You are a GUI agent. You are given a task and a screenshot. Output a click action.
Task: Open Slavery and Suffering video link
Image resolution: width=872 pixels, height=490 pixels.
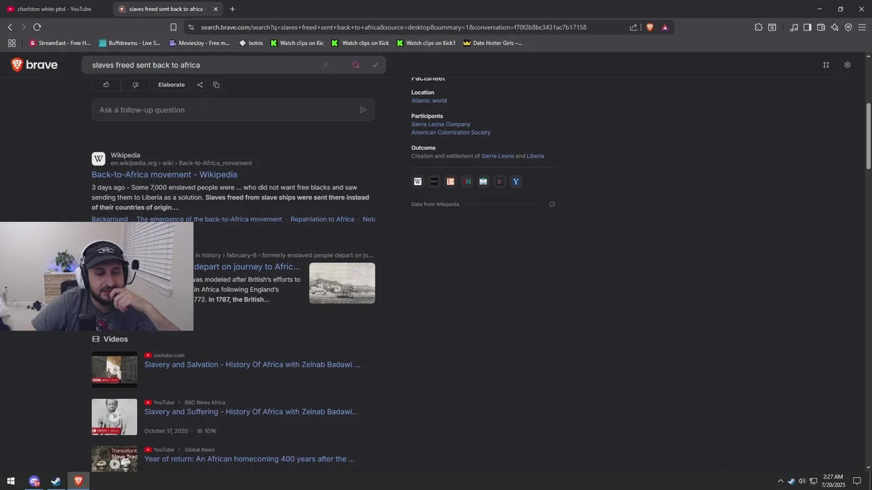251,412
